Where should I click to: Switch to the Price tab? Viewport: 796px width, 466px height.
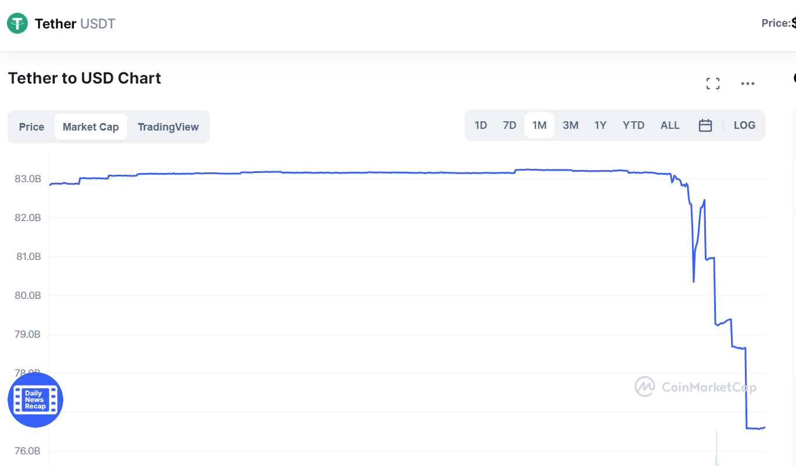(x=31, y=127)
